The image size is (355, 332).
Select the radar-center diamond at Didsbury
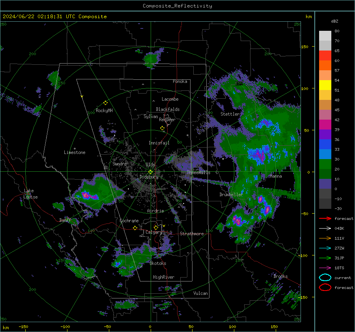(x=150, y=172)
